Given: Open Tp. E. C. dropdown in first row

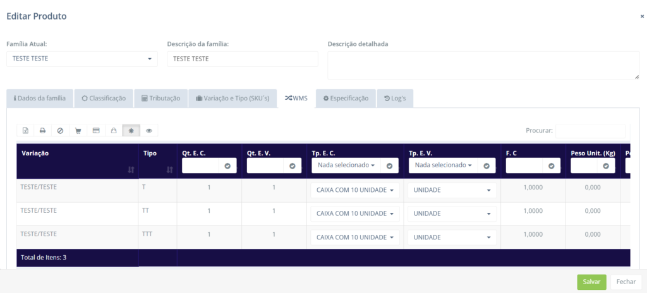Looking at the screenshot, I should click(x=354, y=191).
